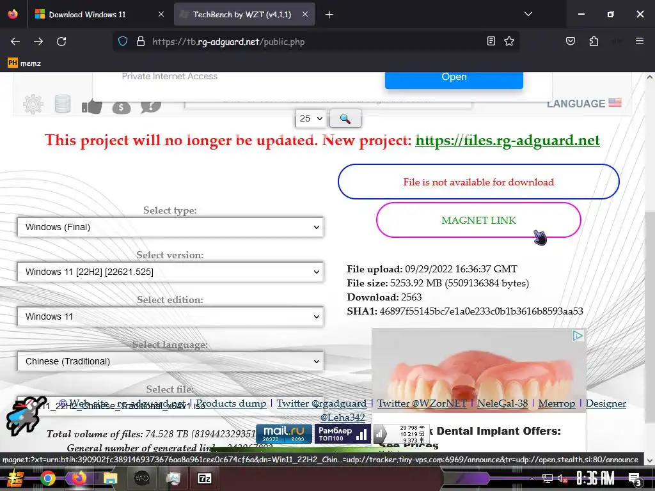This screenshot has width=655, height=491.
Task: Click the MAGNET LINK button
Action: (x=478, y=220)
